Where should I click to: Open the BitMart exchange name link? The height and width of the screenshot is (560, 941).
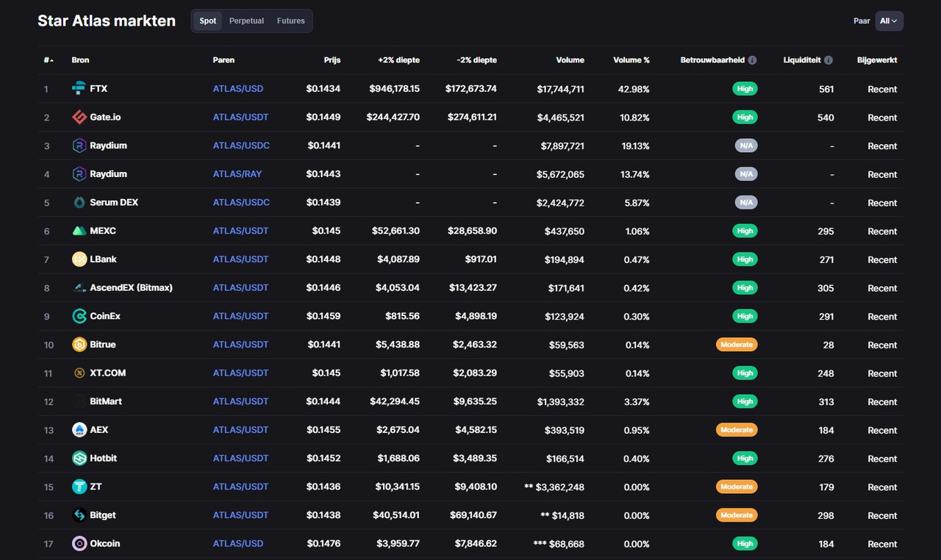coord(106,401)
